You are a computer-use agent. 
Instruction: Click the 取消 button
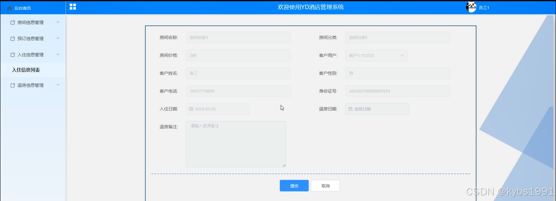tap(326, 186)
